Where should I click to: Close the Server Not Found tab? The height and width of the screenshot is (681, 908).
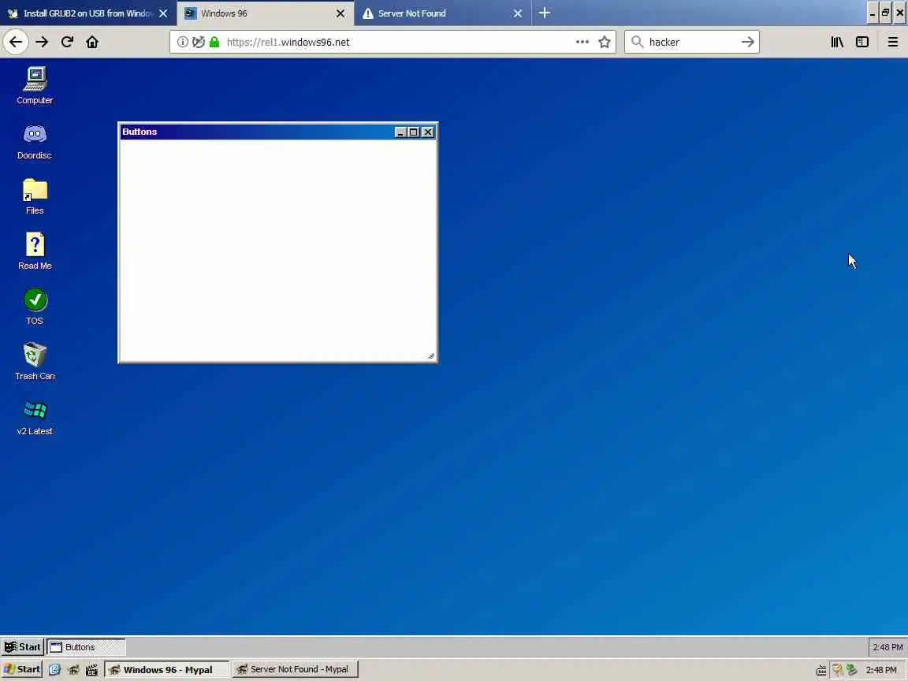tap(518, 13)
